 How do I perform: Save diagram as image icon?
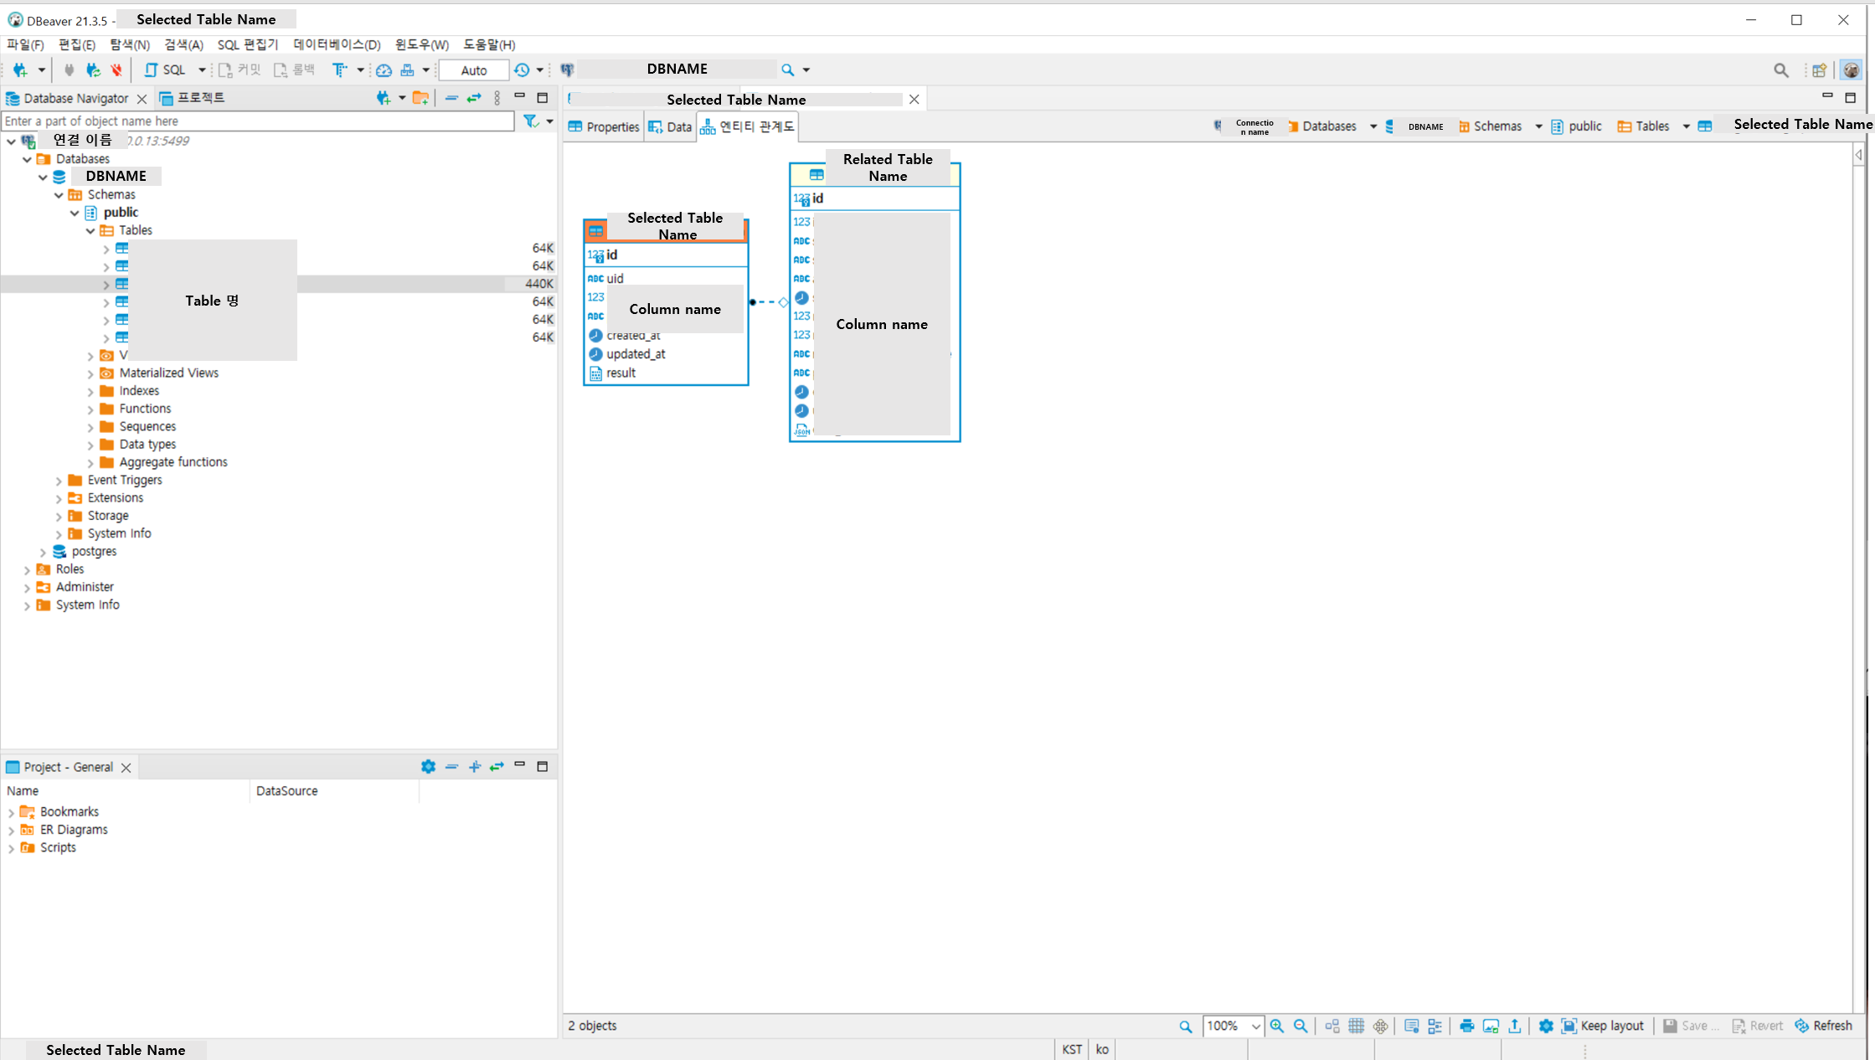click(x=1491, y=1026)
